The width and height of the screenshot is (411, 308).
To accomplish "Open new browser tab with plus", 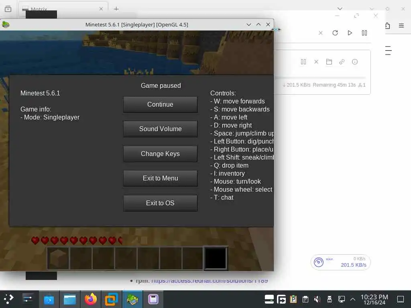I will click(116, 9).
